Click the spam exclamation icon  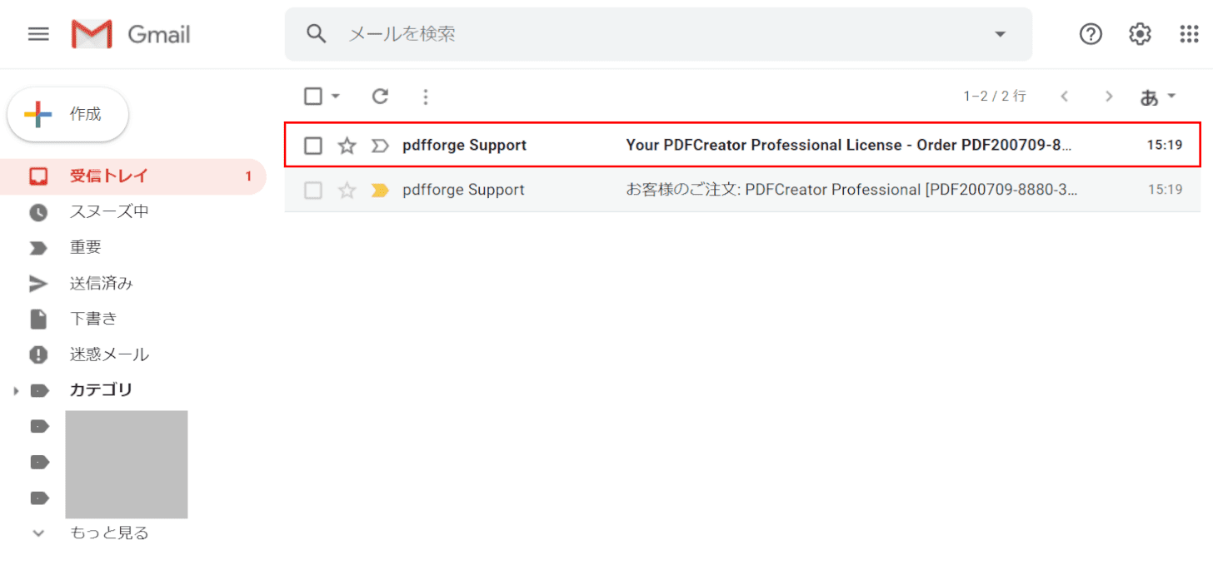tap(38, 354)
